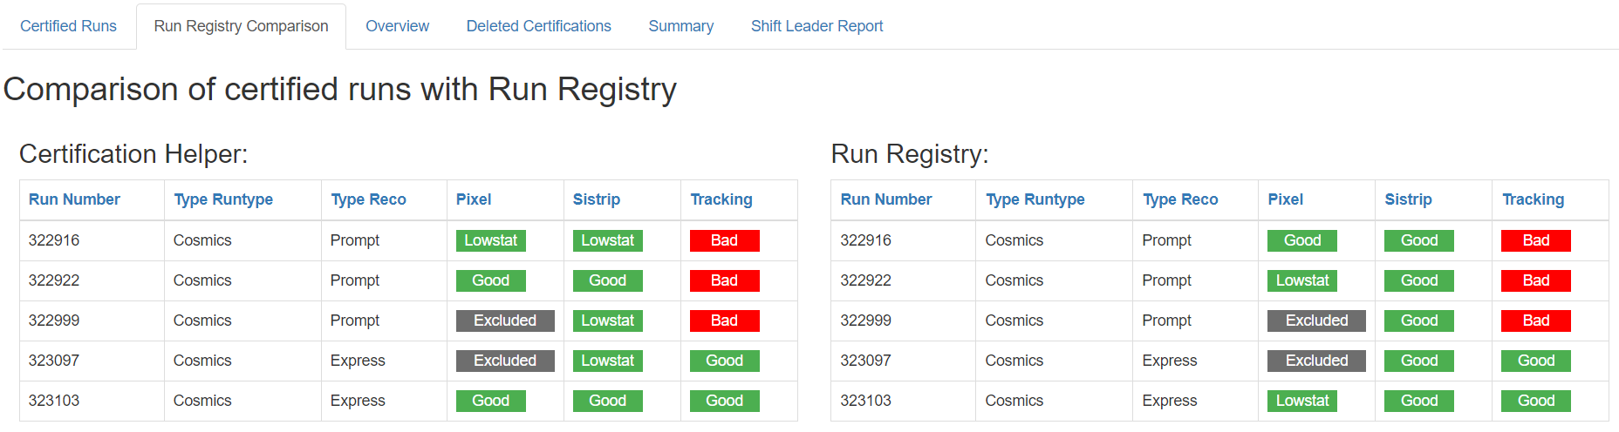Click Tracking Bad badge for 322916 in Run Registry

tap(1536, 240)
